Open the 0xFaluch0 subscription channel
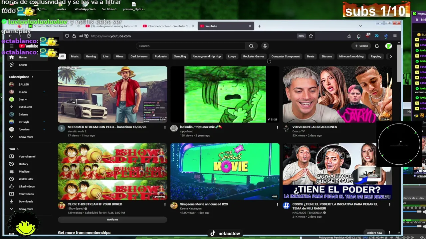 pos(25,107)
